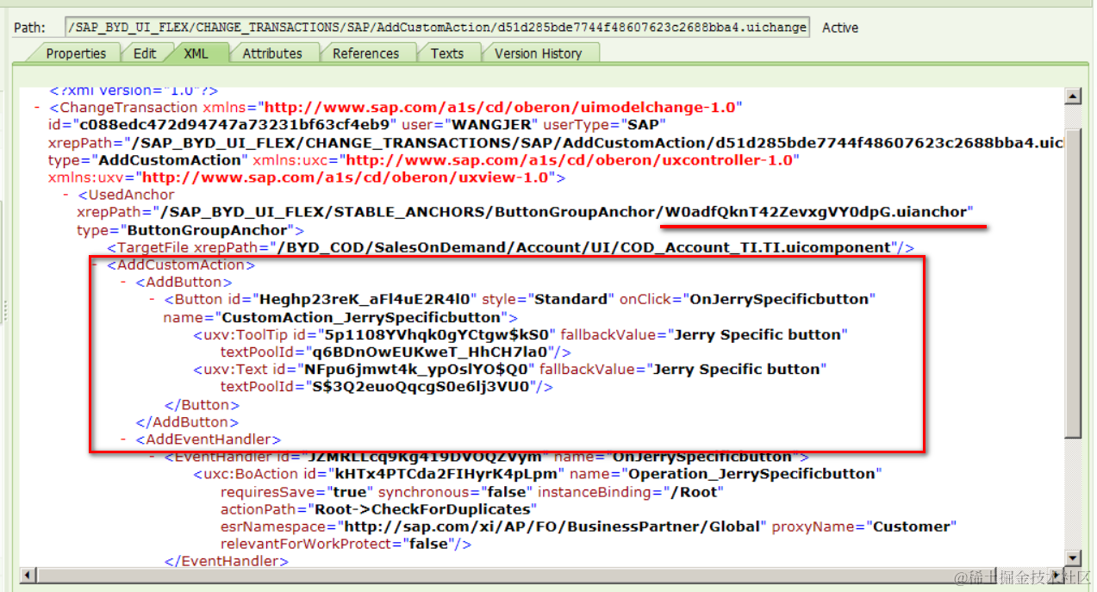Click the style value "Standard"

[570, 299]
